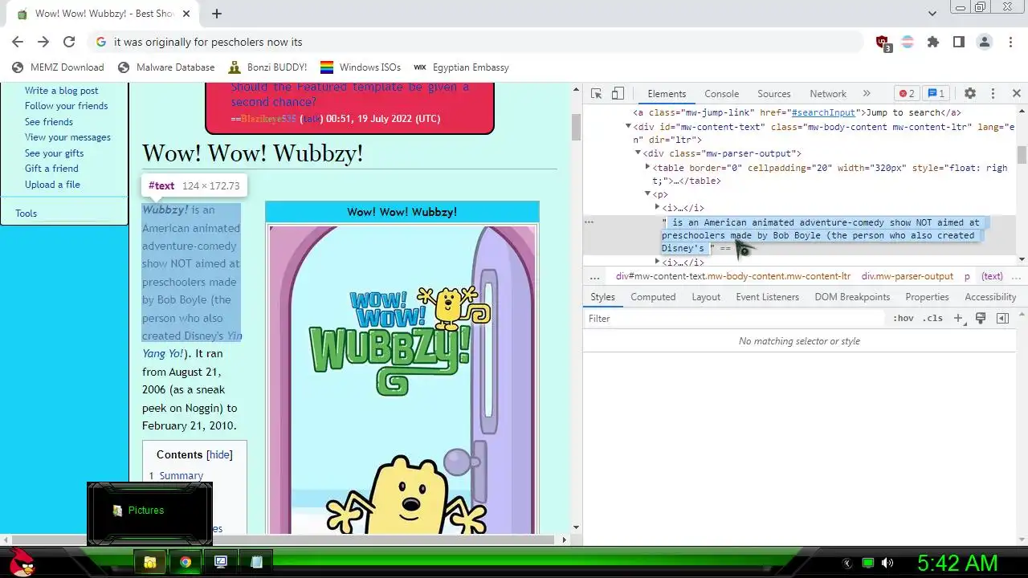Switch to the Sources tab
The width and height of the screenshot is (1028, 578).
pyautogui.click(x=774, y=94)
